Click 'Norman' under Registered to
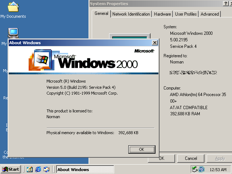This screenshot has height=174, width=232. [177, 62]
